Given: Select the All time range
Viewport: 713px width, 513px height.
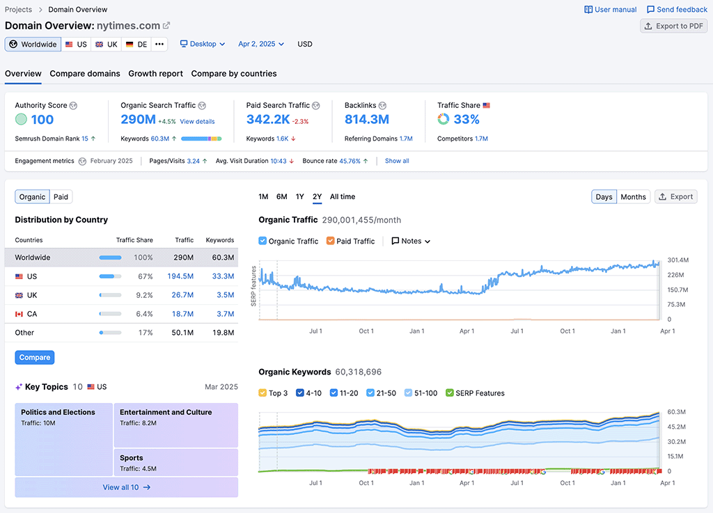Looking at the screenshot, I should pyautogui.click(x=343, y=197).
